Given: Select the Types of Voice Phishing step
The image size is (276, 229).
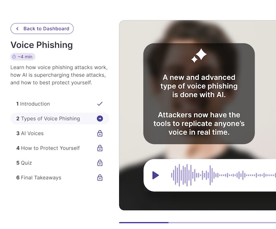Looking at the screenshot, I should [60, 118].
